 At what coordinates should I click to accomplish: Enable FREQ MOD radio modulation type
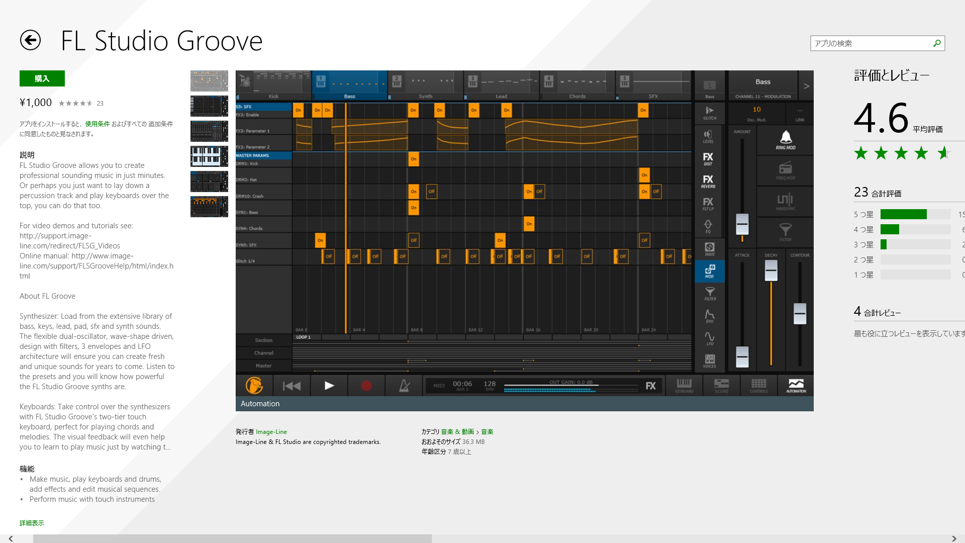click(785, 170)
